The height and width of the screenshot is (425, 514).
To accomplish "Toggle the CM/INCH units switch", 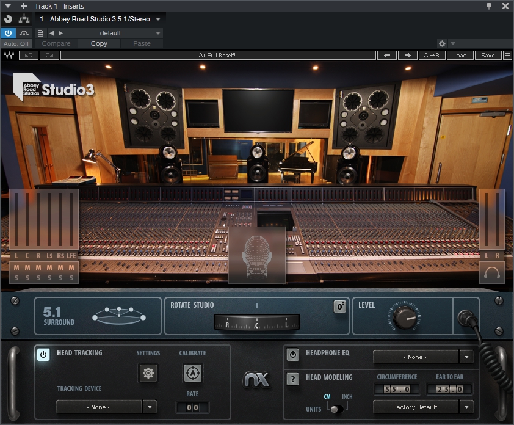I will [333, 408].
